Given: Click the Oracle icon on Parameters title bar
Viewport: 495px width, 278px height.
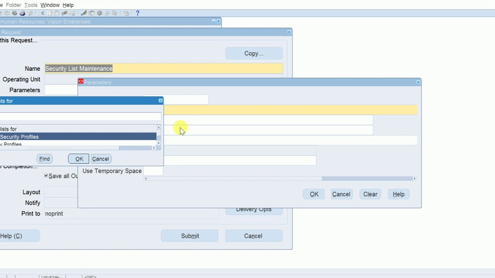Looking at the screenshot, I should point(81,81).
